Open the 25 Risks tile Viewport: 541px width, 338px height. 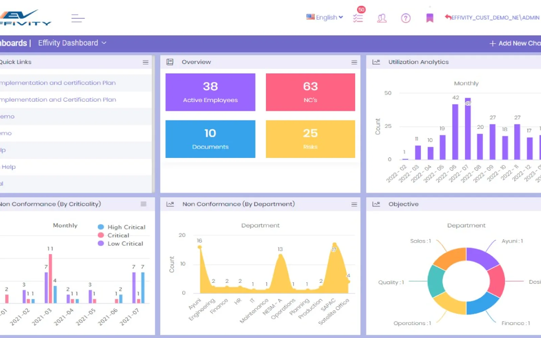pyautogui.click(x=310, y=139)
